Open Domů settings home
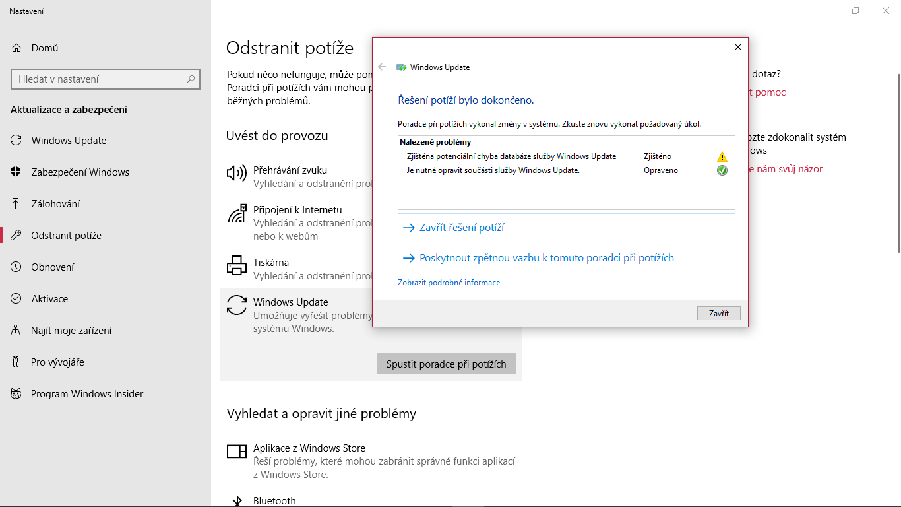Image resolution: width=901 pixels, height=507 pixels. [106, 48]
